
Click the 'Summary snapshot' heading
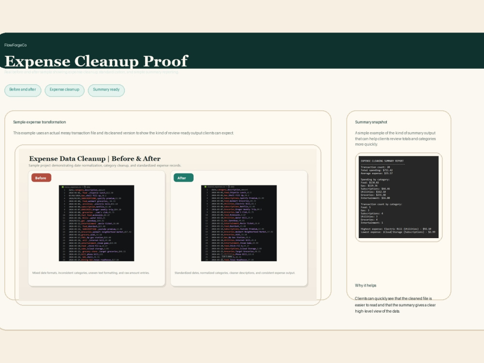pyautogui.click(x=371, y=122)
